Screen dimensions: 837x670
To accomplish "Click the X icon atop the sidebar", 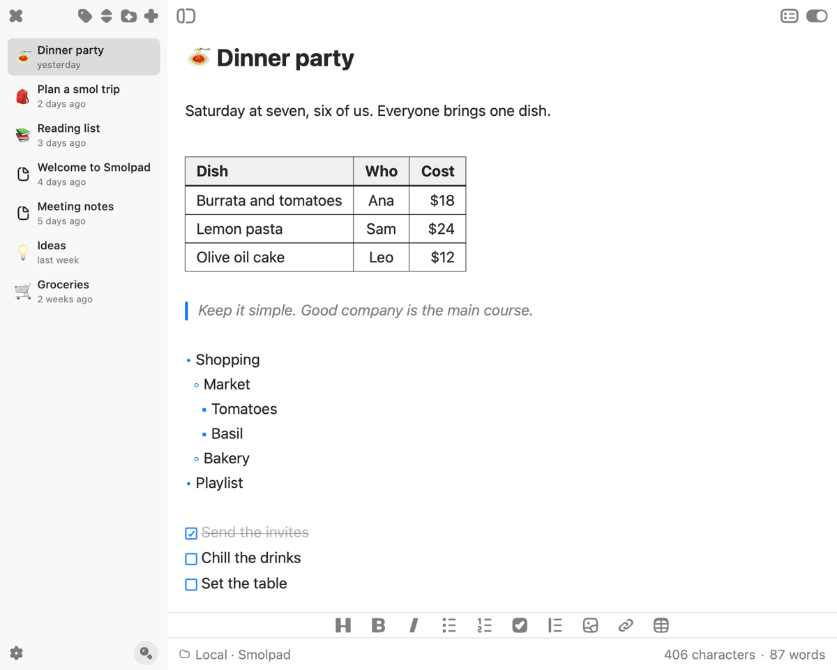I will [x=16, y=15].
